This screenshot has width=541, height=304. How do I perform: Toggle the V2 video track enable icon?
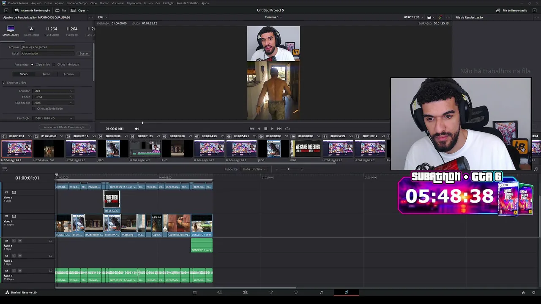click(x=14, y=193)
